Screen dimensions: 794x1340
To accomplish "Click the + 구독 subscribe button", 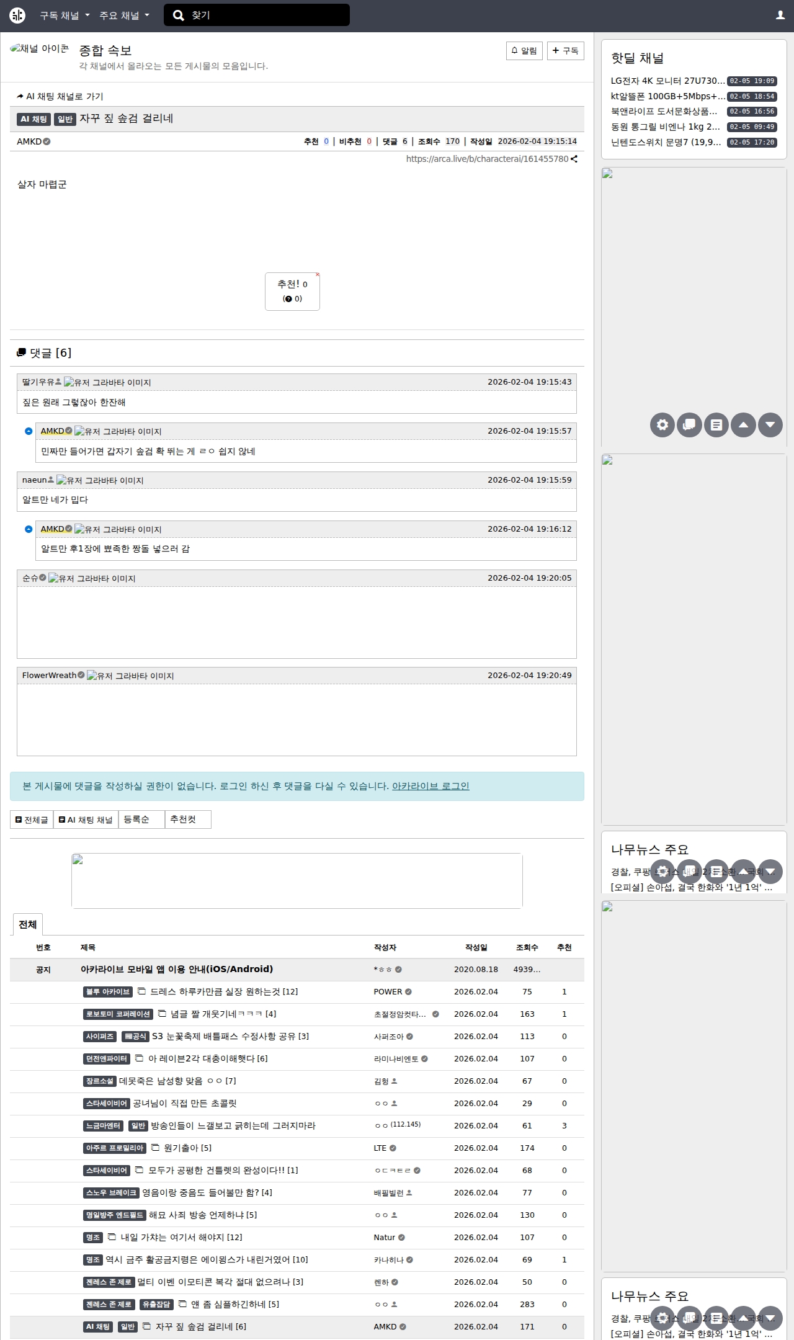I will 566,51.
